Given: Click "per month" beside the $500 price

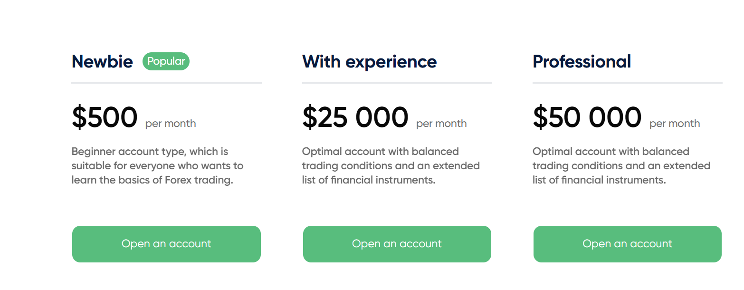Looking at the screenshot, I should [x=171, y=124].
